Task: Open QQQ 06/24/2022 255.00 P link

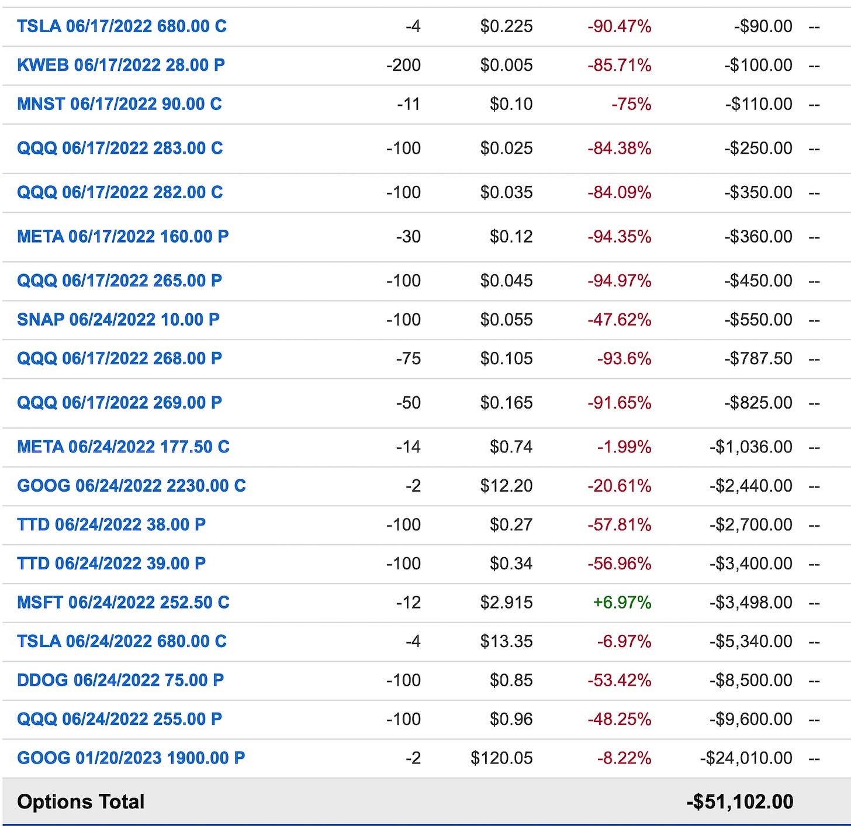Action: point(119,719)
